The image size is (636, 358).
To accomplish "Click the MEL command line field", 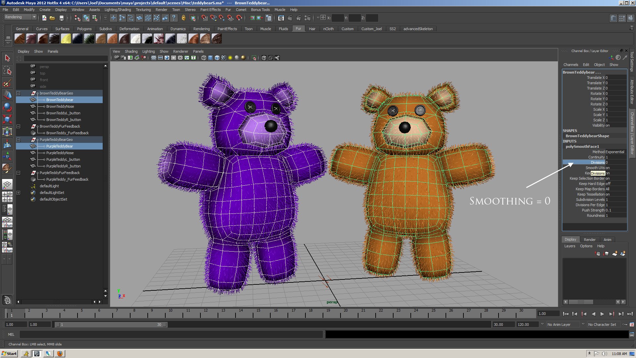I will (x=171, y=334).
